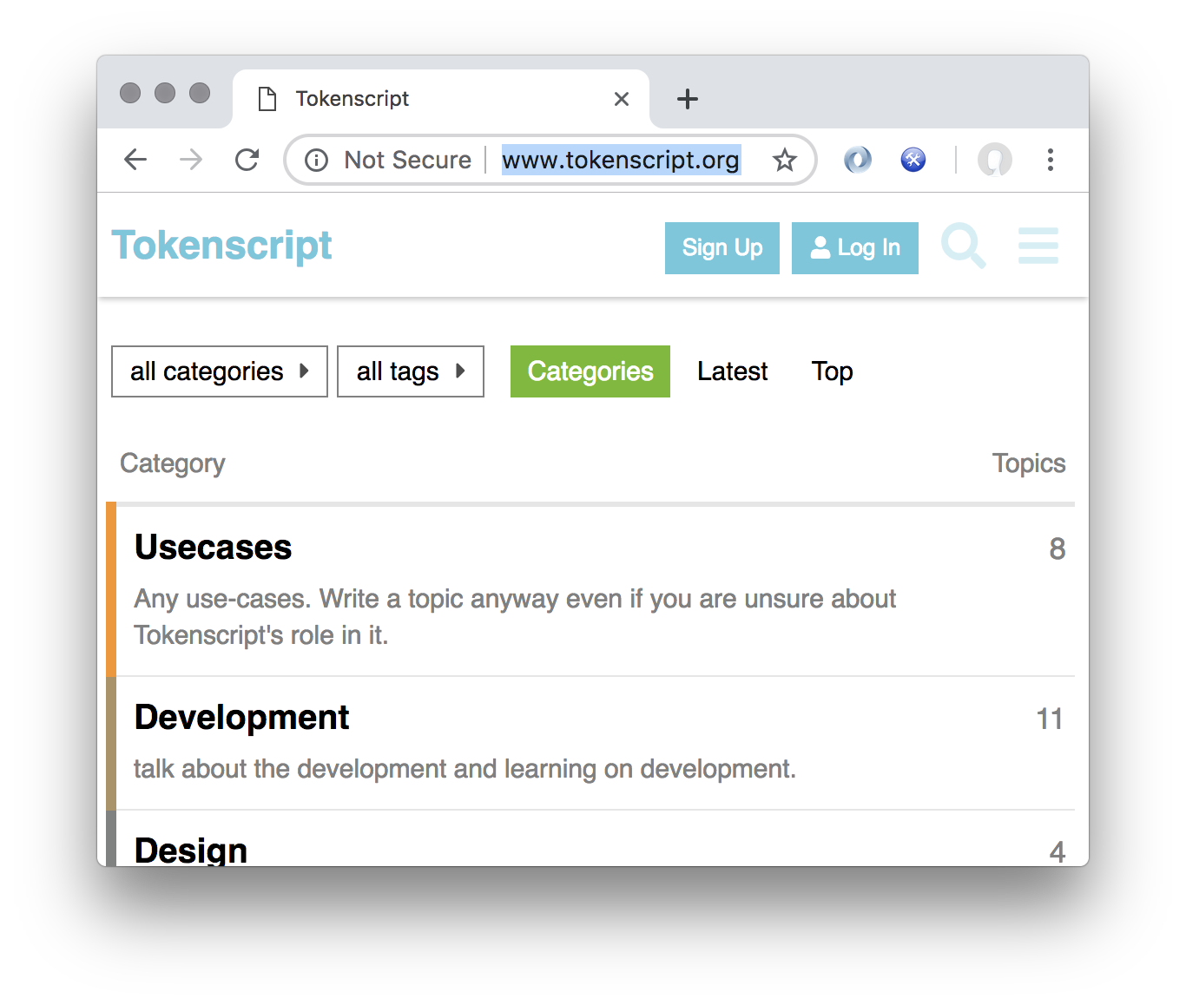1186x1005 pixels.
Task: Open the browser's three-dot menu
Action: click(x=1051, y=160)
